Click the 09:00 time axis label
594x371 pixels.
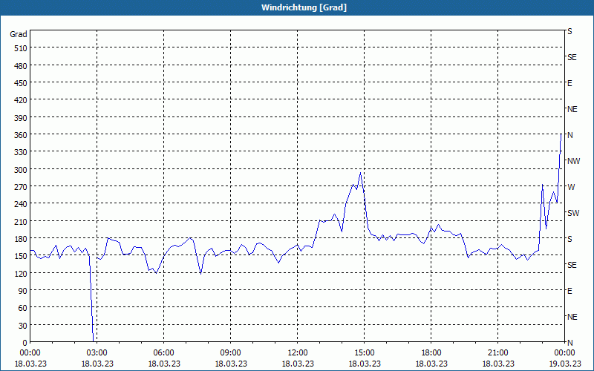tap(231, 353)
